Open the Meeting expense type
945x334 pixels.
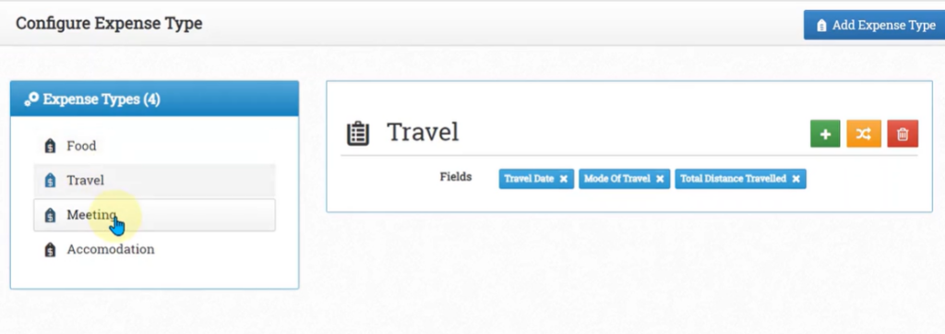[x=154, y=215]
